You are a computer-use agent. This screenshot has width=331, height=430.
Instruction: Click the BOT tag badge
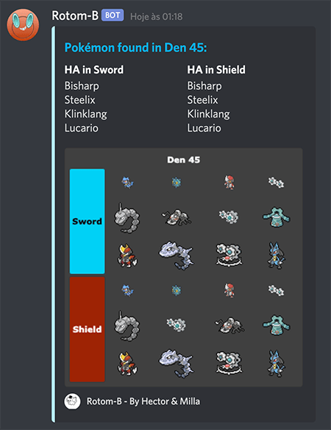click(113, 15)
